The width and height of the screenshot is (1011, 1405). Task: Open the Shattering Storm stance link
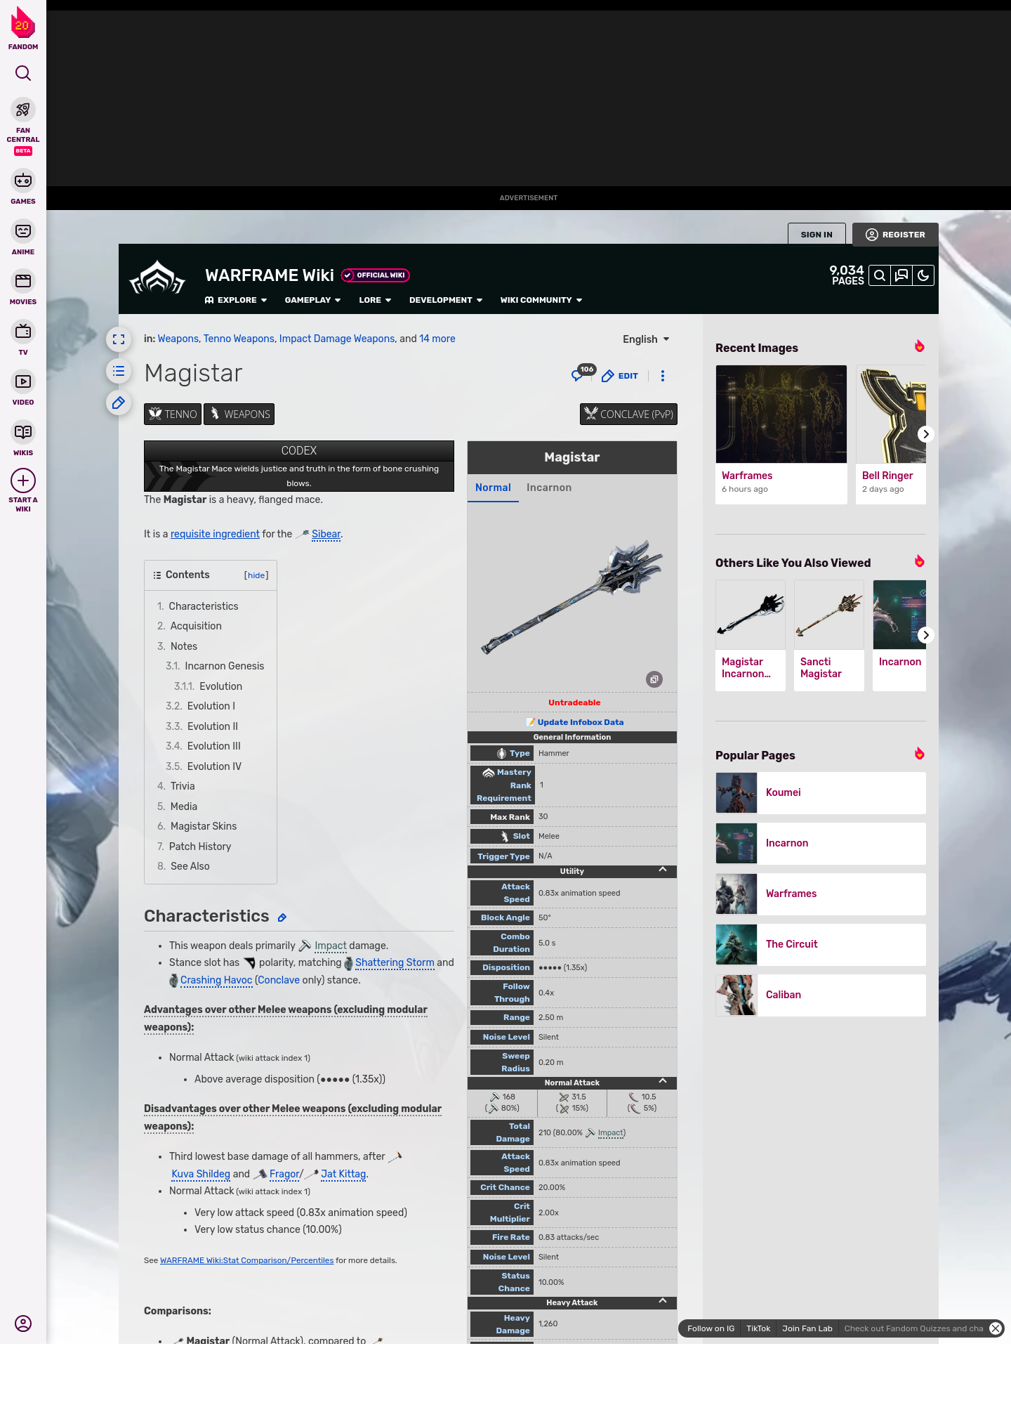[x=395, y=962]
